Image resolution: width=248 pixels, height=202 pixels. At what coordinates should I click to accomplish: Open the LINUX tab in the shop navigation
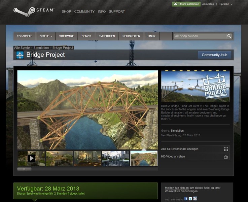151,36
